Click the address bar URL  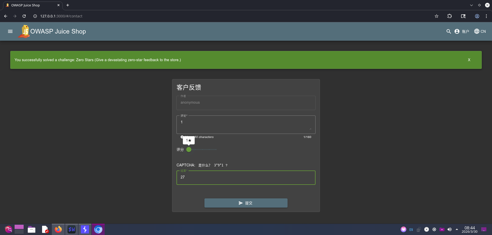[x=61, y=16]
